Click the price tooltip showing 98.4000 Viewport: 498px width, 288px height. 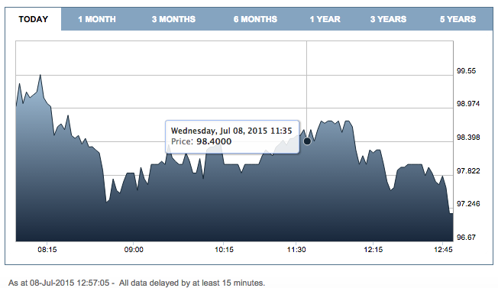click(232, 137)
